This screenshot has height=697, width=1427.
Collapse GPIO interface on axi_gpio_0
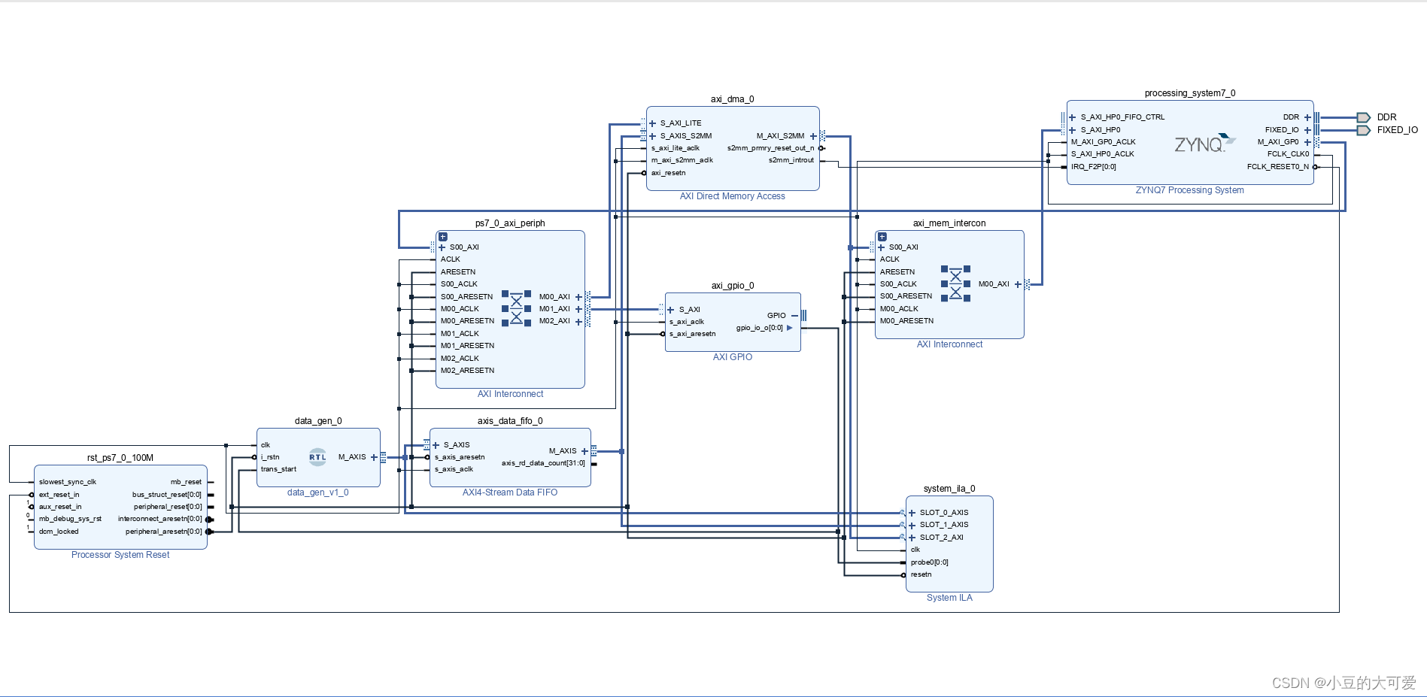794,316
